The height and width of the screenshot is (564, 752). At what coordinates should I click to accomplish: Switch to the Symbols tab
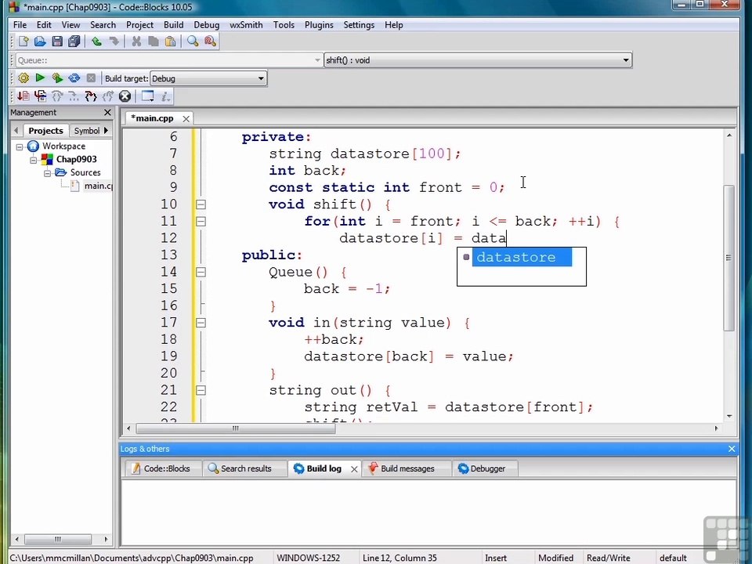(86, 131)
